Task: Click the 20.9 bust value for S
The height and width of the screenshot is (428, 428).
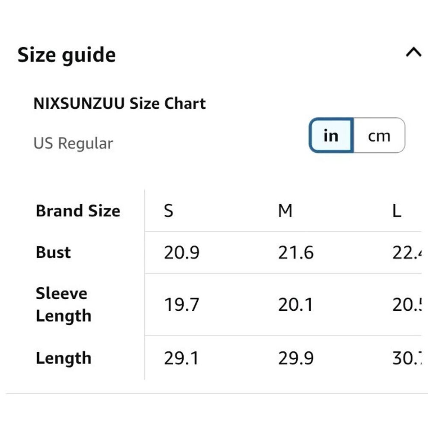Action: 181,253
